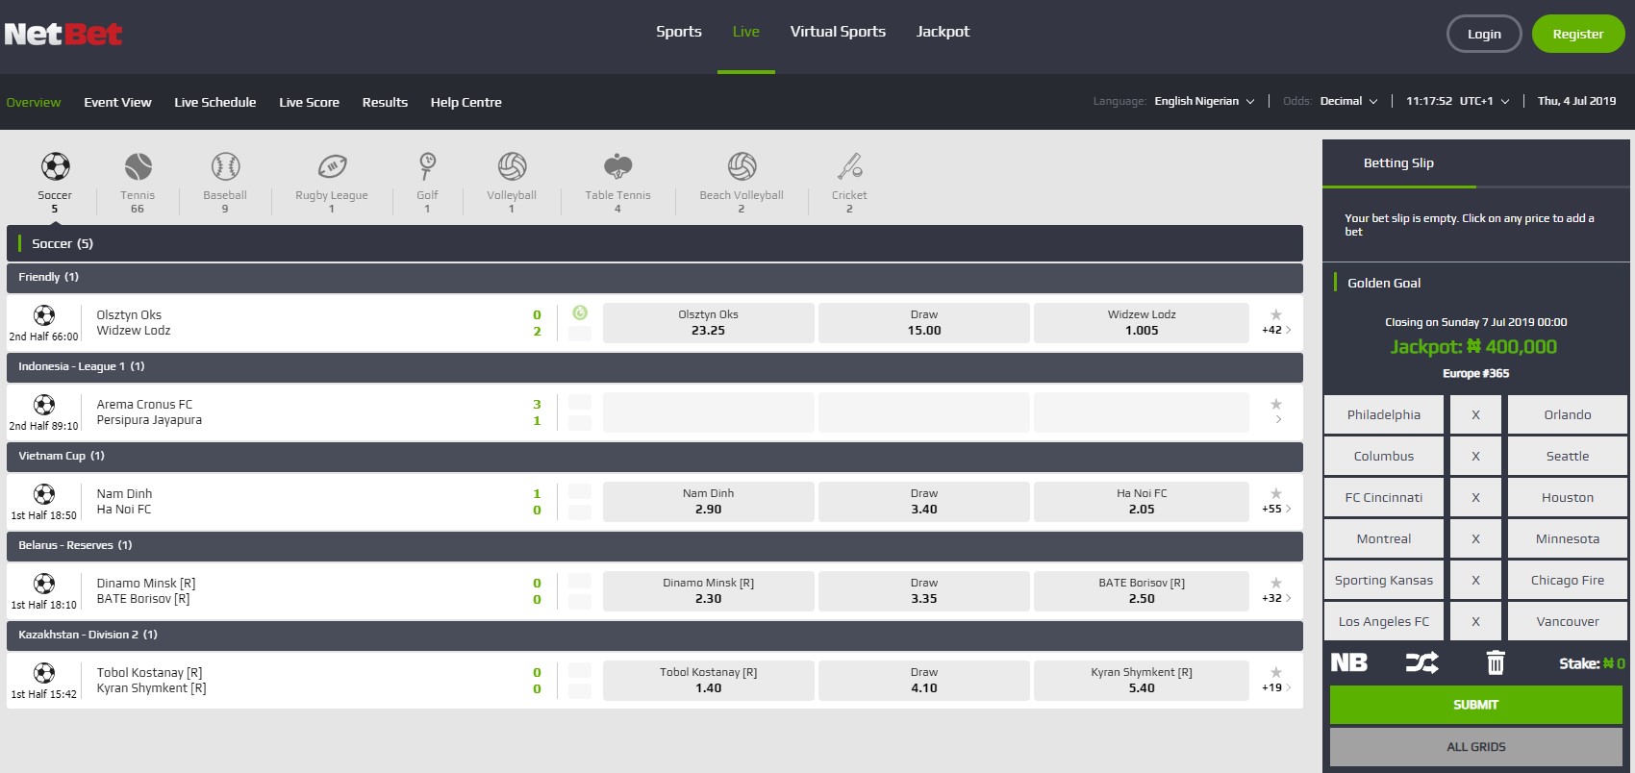Image resolution: width=1635 pixels, height=773 pixels.
Task: Select the Cricket sport icon
Action: 849,167
